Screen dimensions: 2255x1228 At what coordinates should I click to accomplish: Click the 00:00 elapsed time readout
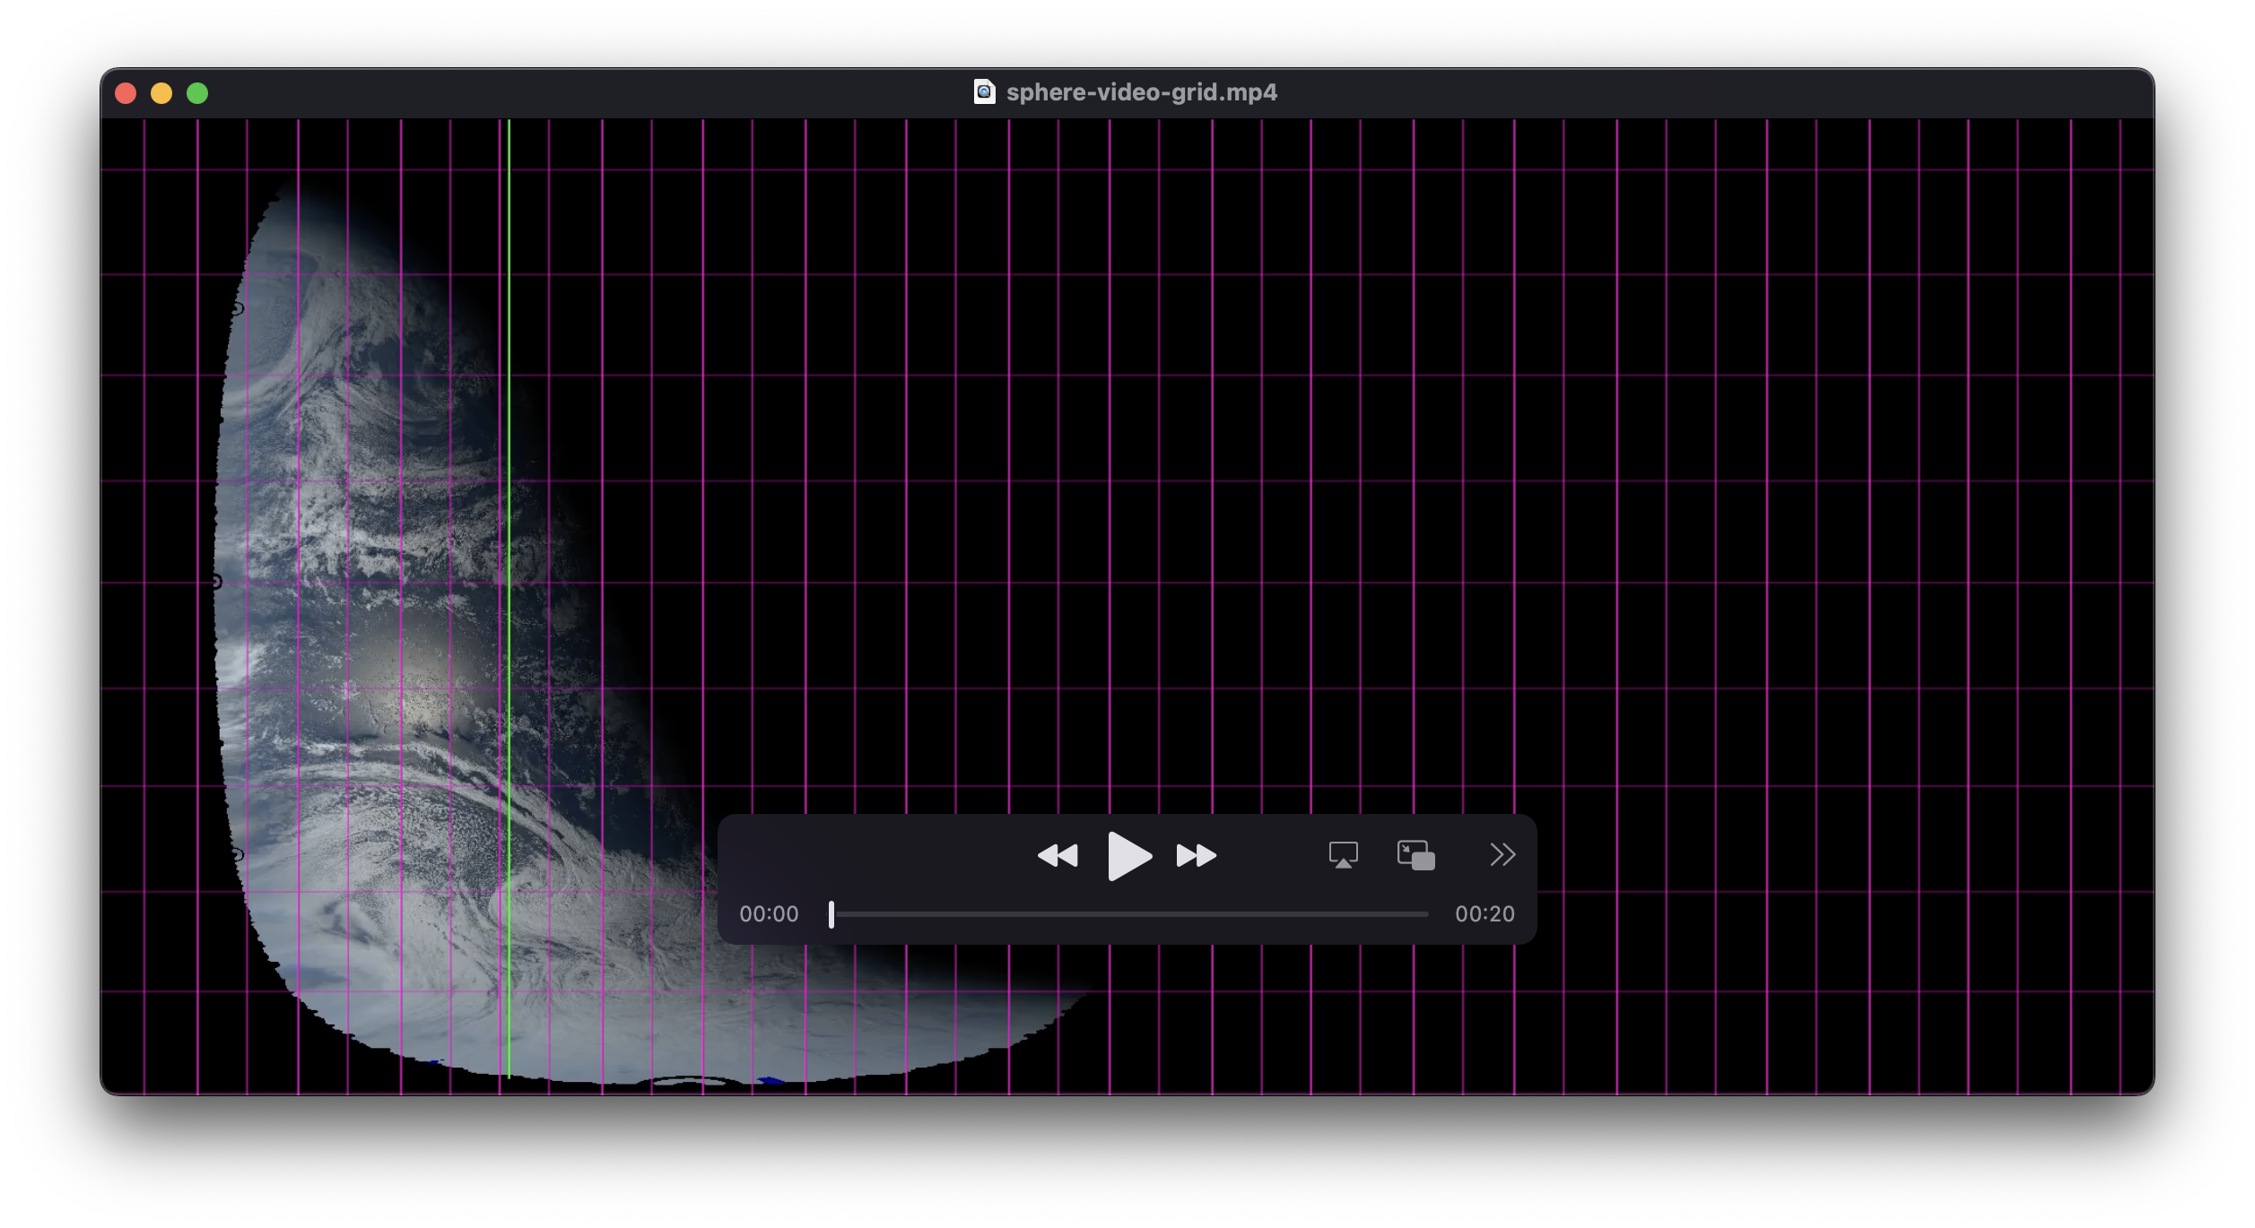pyautogui.click(x=770, y=913)
